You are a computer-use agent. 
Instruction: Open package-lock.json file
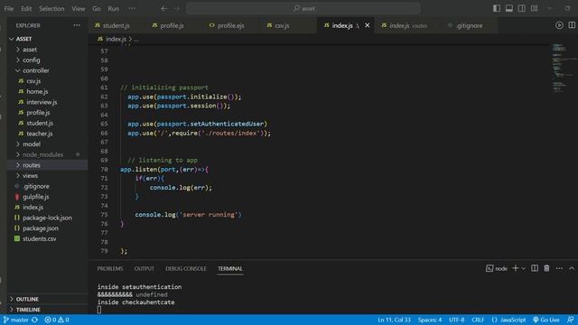point(47,218)
